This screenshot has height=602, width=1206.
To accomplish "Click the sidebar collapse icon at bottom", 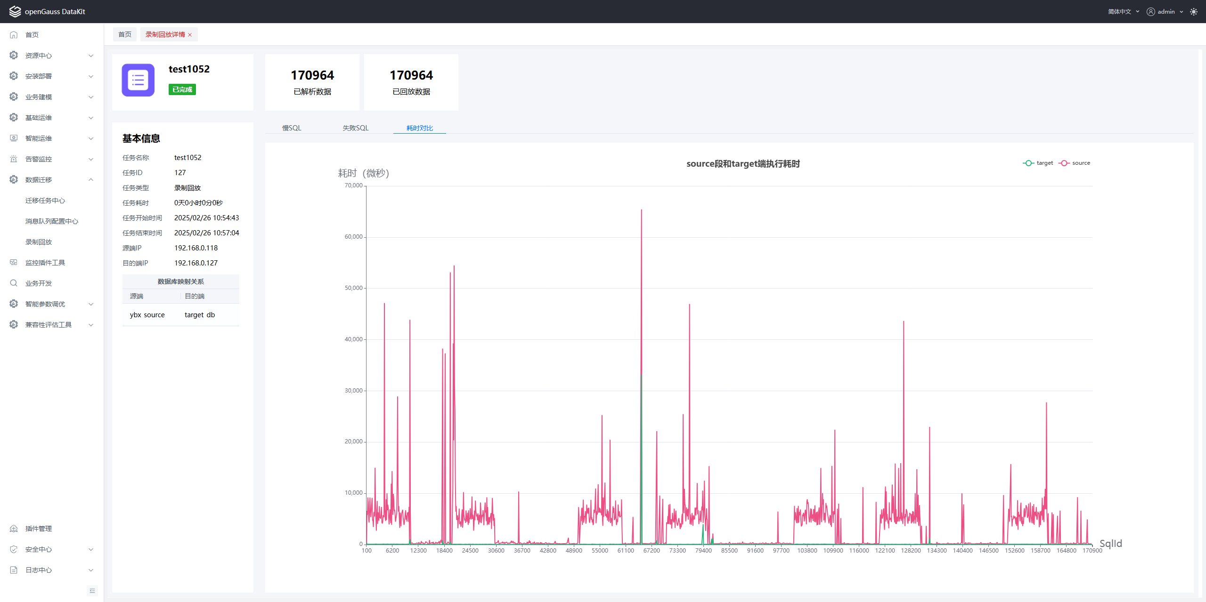I will [x=92, y=591].
